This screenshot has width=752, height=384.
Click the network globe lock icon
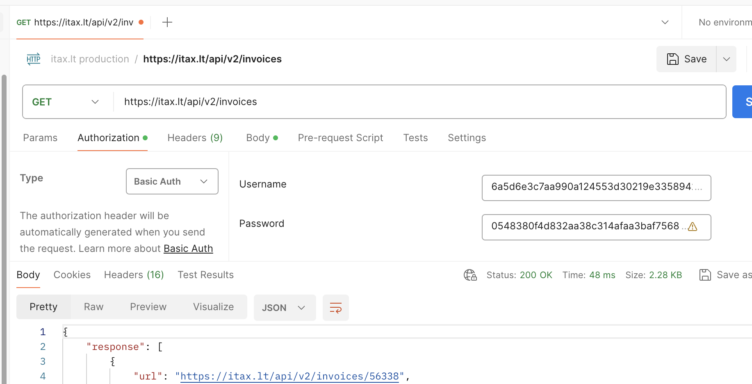point(470,275)
